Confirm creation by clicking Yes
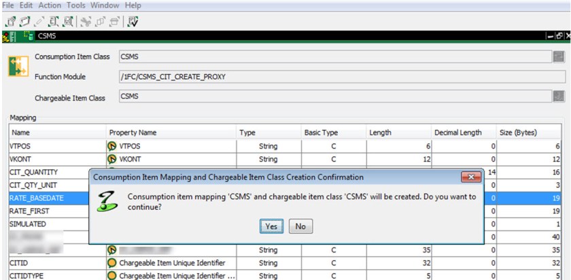The width and height of the screenshot is (571, 280). click(x=271, y=227)
